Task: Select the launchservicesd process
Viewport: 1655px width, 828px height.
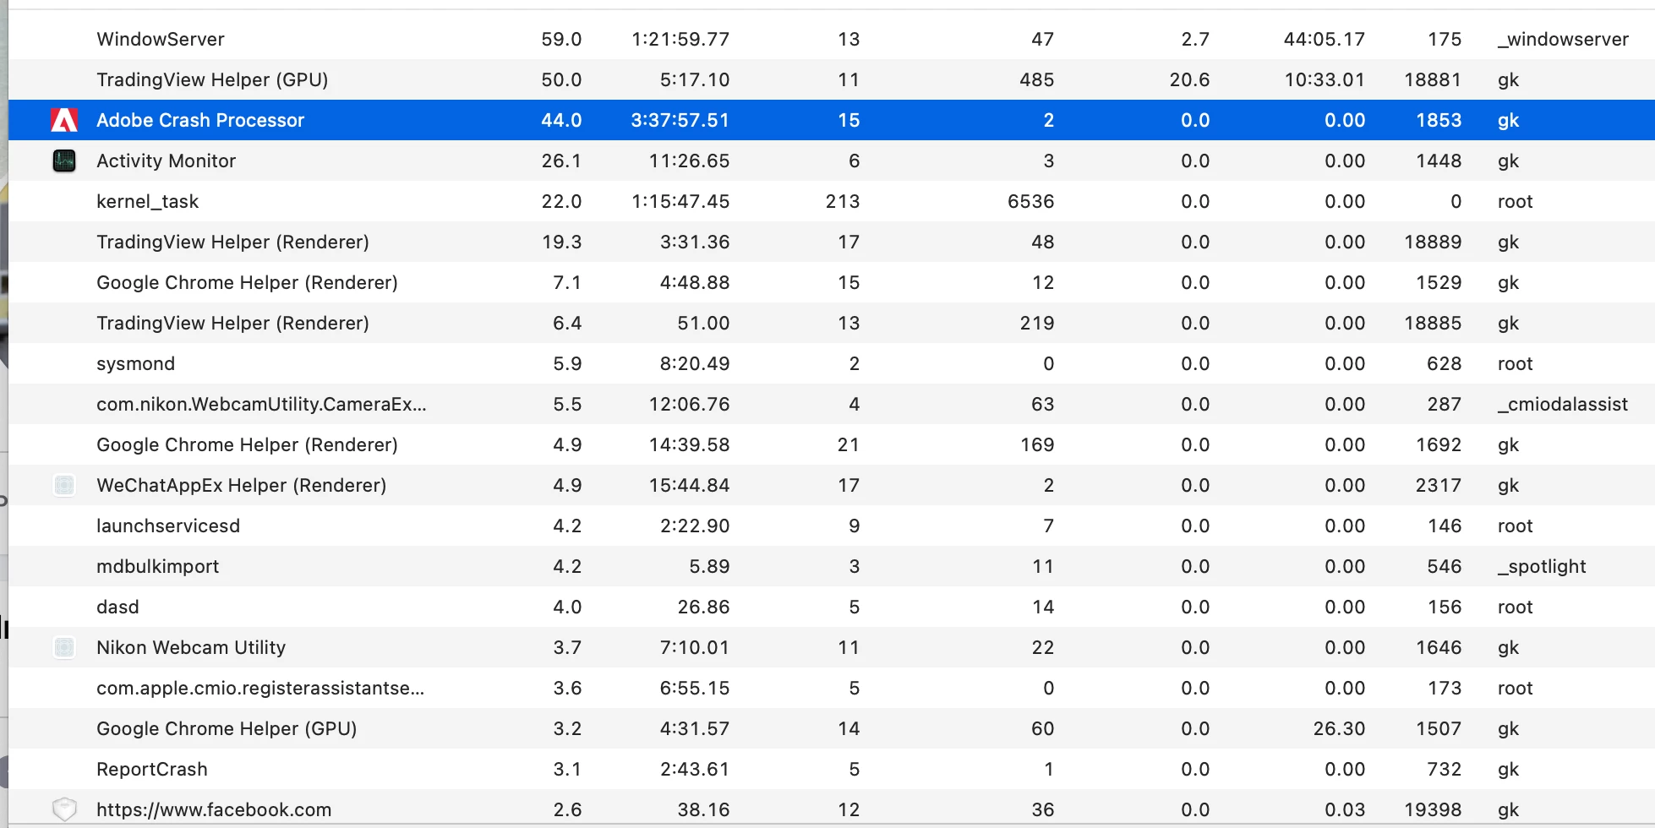Action: point(832,526)
